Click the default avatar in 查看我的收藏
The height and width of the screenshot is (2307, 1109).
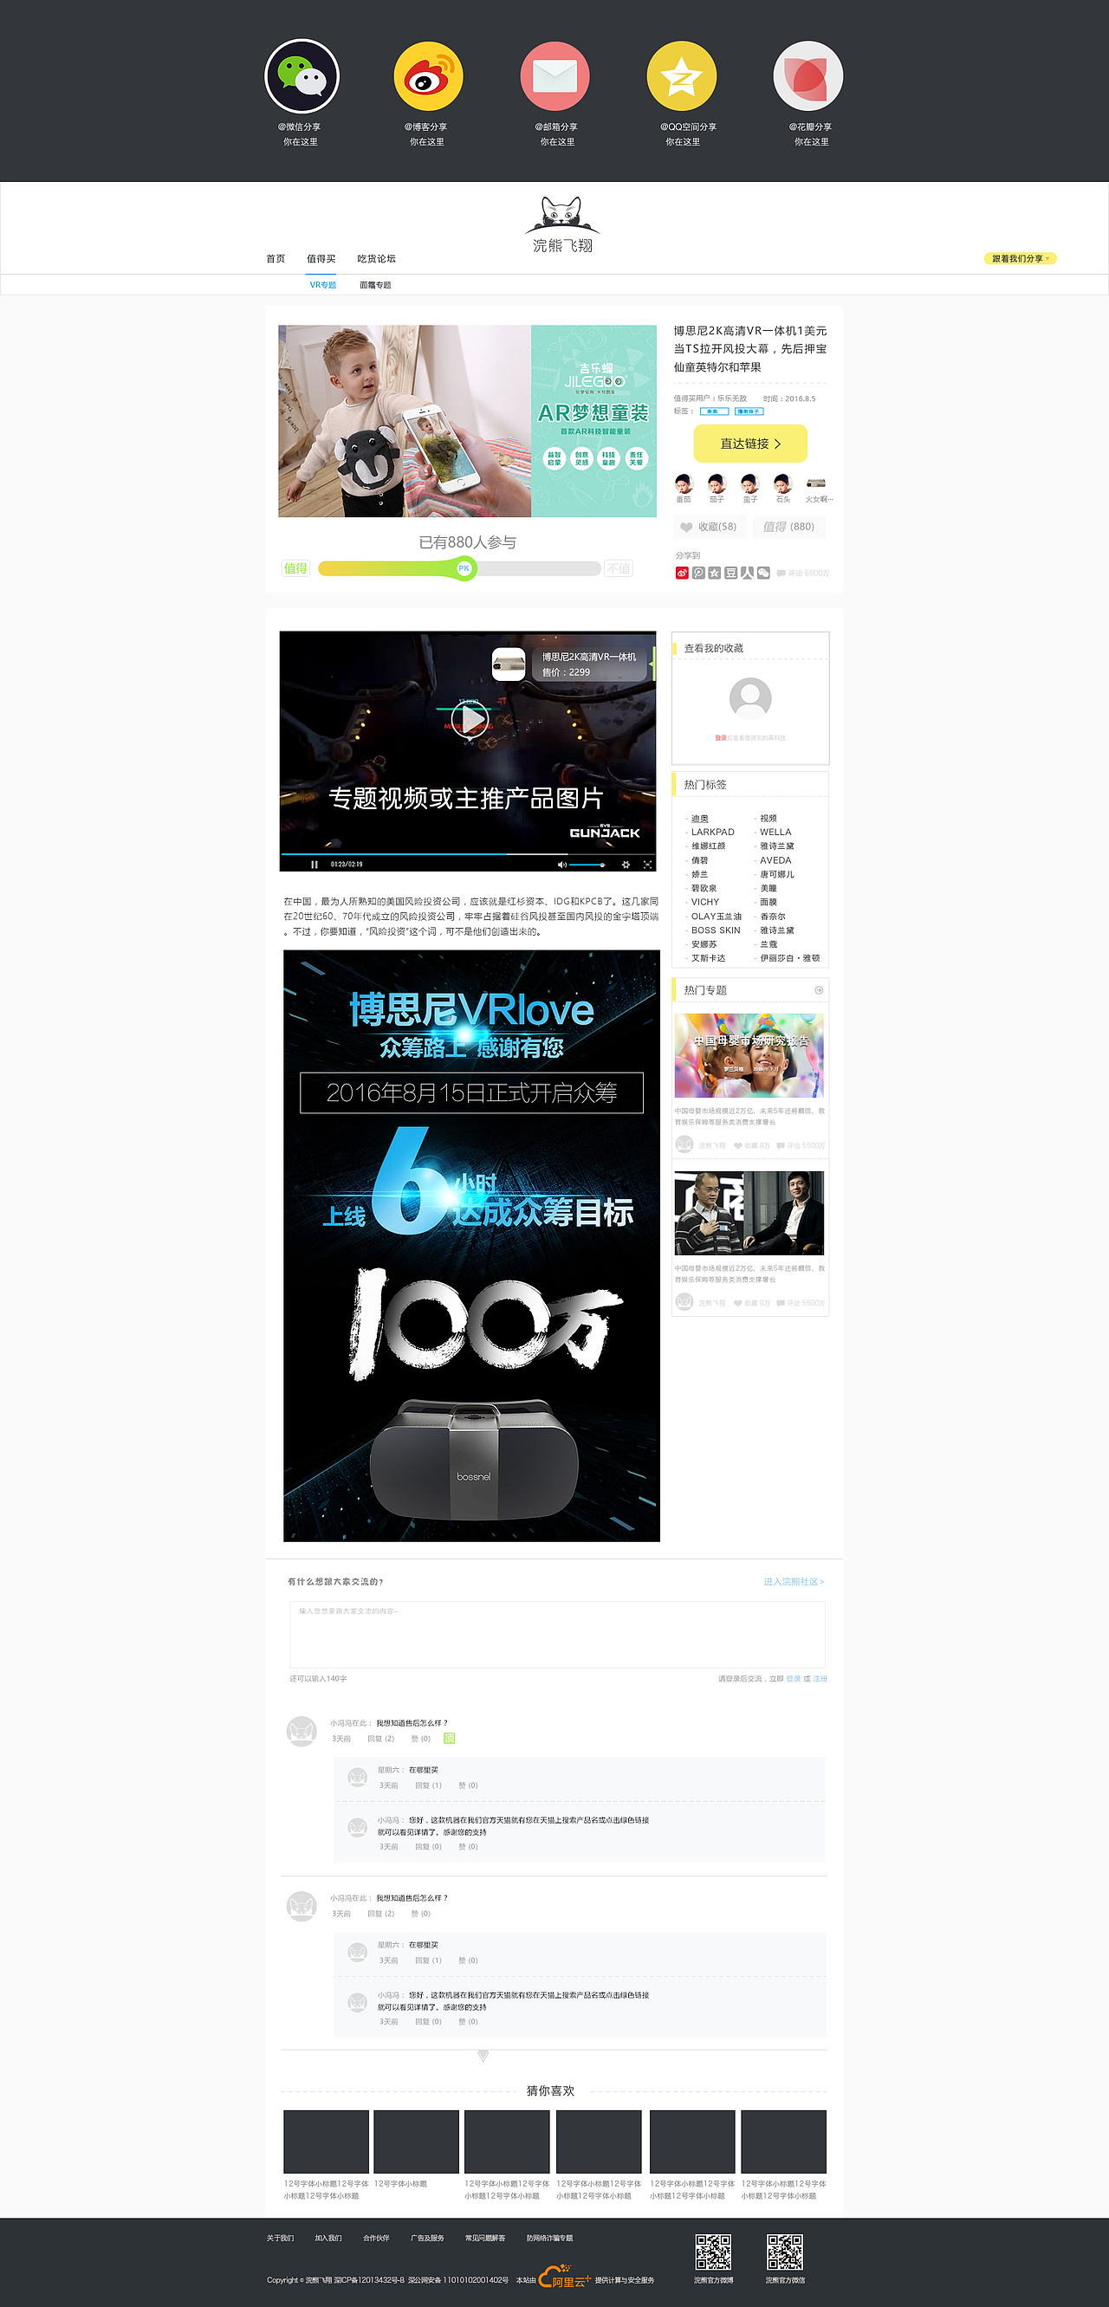pos(750,698)
